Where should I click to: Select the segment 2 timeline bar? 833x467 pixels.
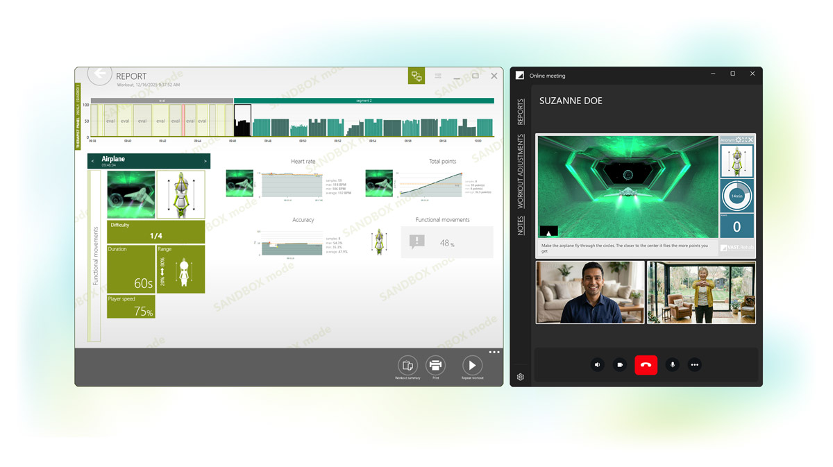coord(364,101)
